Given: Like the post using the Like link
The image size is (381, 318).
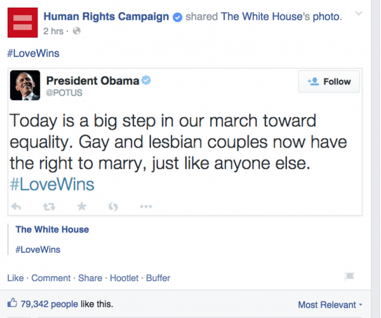Looking at the screenshot, I should click(x=15, y=278).
